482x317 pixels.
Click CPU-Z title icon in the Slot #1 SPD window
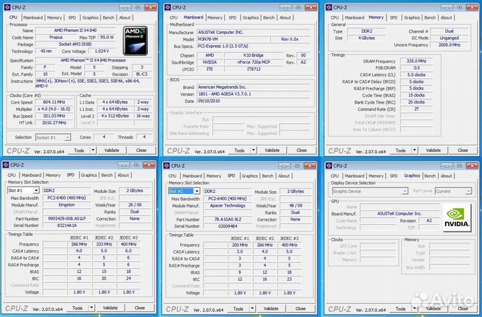tap(5, 165)
